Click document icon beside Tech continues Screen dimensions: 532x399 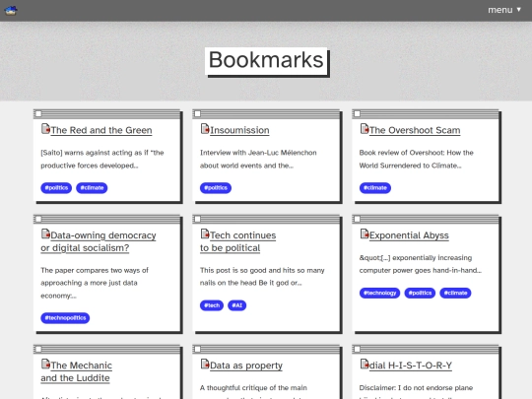(x=205, y=234)
